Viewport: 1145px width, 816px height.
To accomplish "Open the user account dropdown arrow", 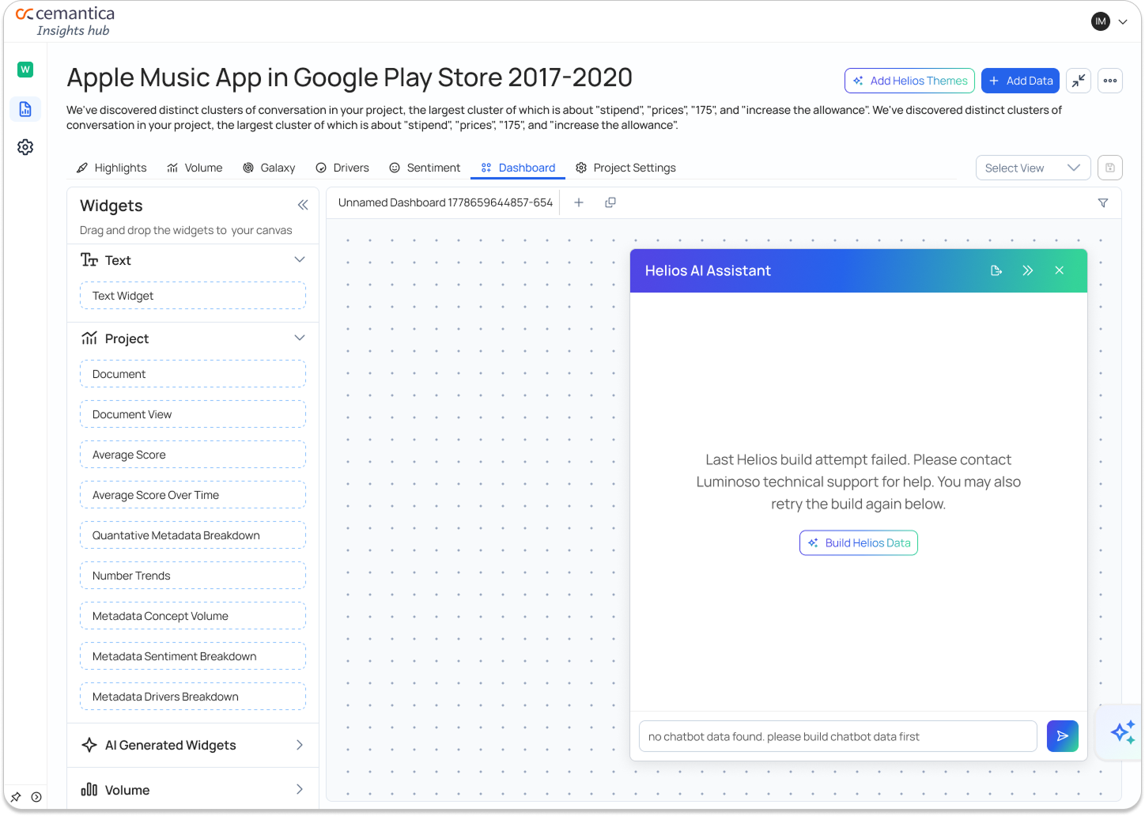I will point(1123,22).
